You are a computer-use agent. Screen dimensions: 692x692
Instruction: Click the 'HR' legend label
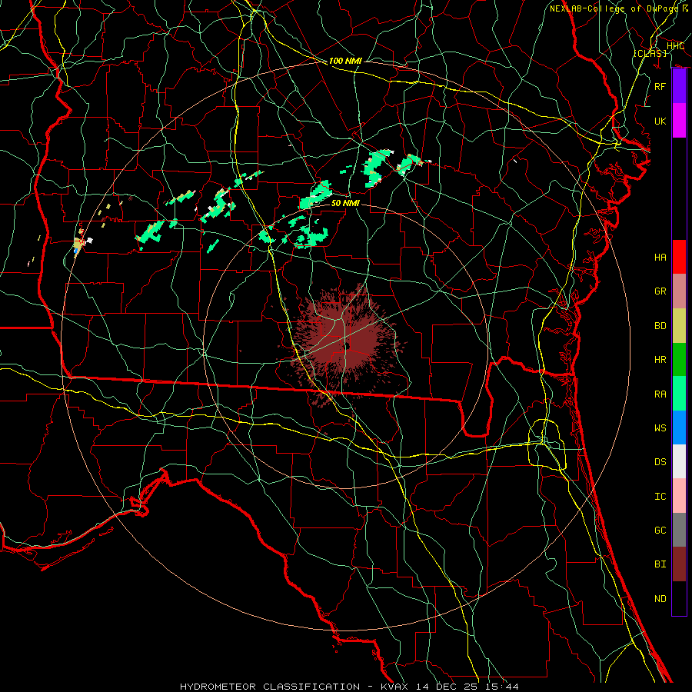pos(660,360)
